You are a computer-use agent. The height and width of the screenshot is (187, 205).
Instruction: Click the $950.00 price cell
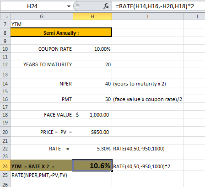(92, 132)
